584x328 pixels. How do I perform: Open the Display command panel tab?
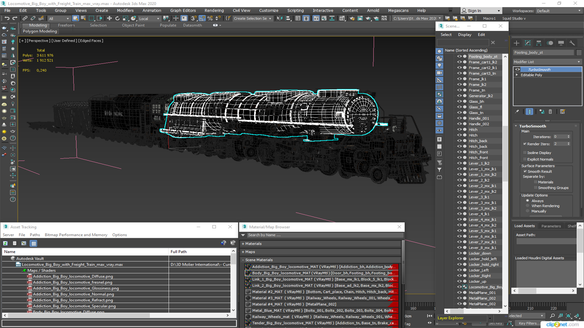coord(561,43)
